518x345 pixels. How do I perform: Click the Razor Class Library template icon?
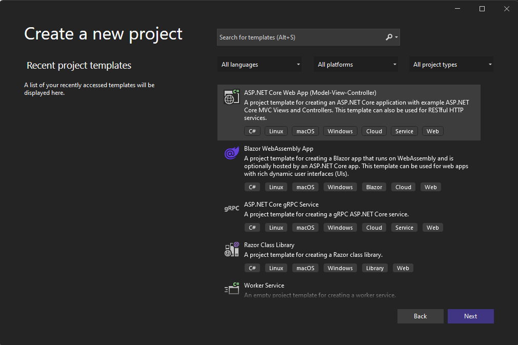231,249
